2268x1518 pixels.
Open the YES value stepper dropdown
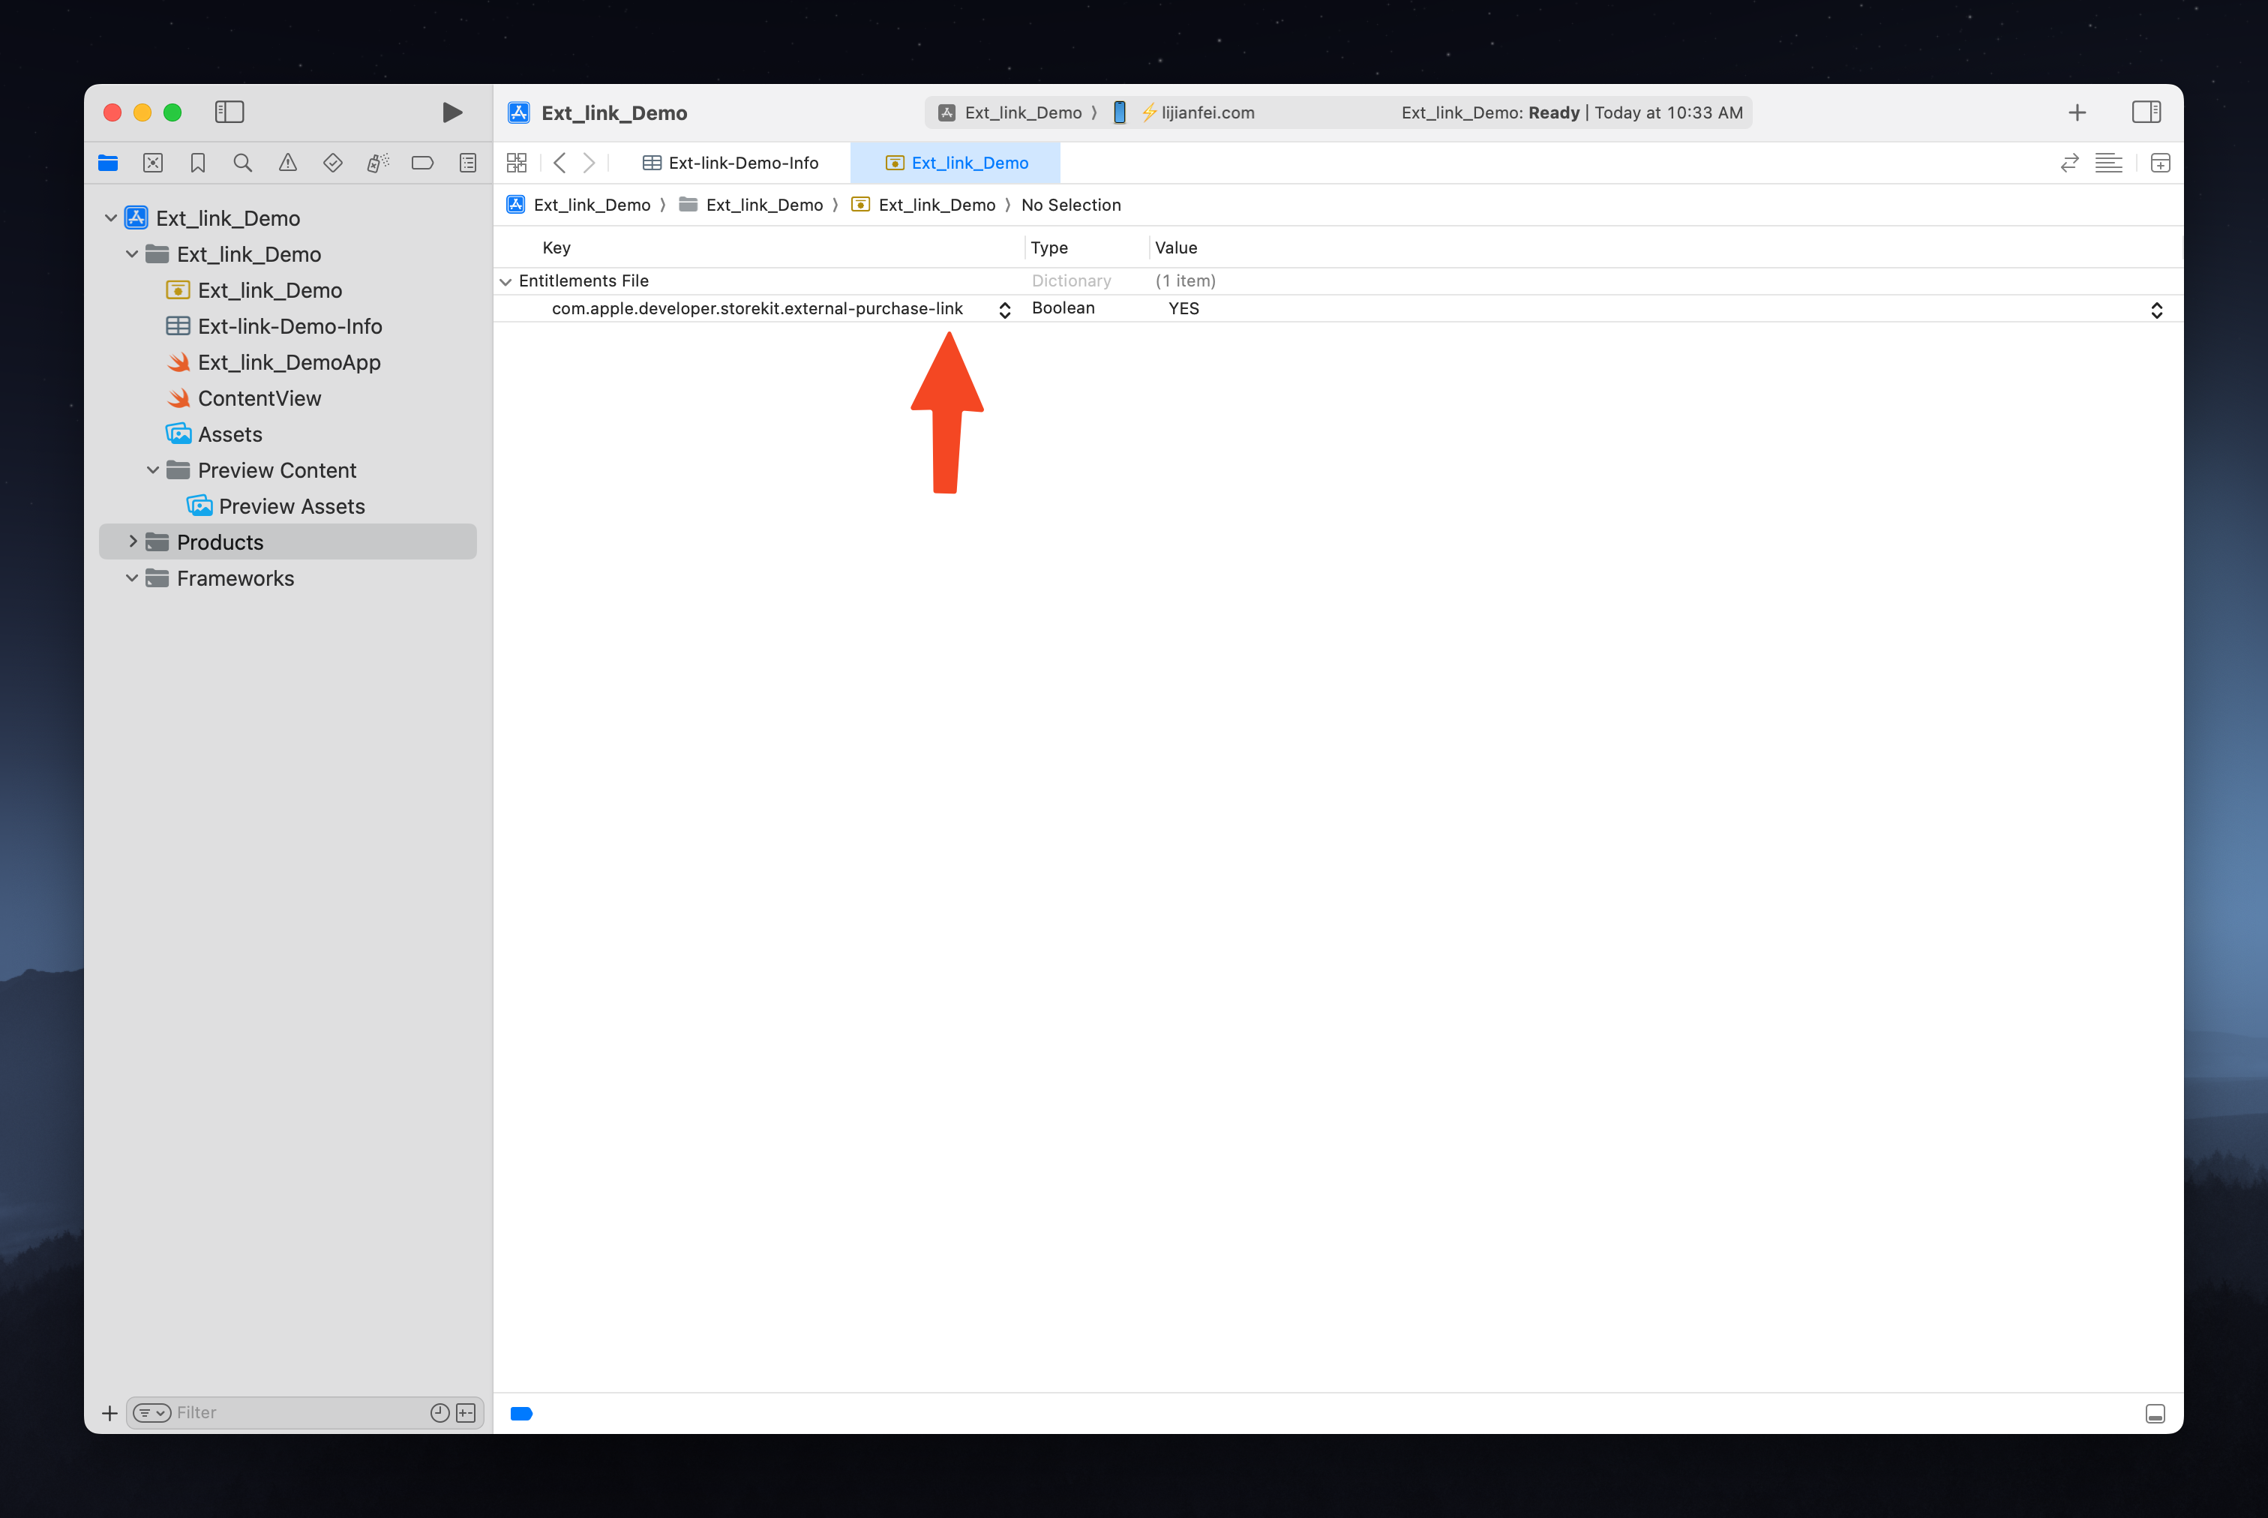pyautogui.click(x=2155, y=310)
